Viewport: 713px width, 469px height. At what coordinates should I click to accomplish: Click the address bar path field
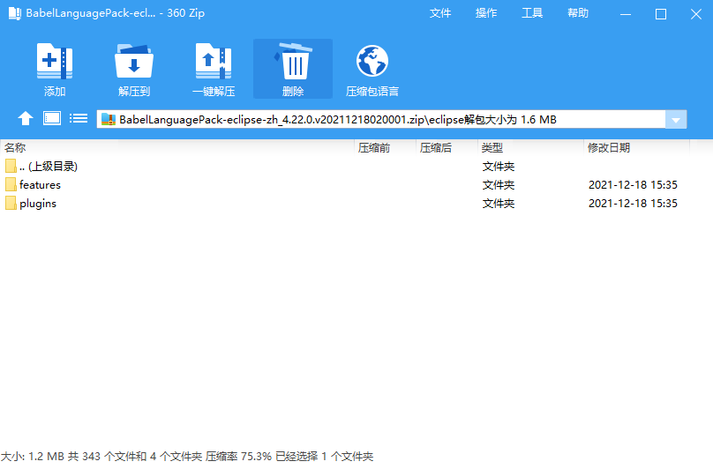tap(381, 120)
